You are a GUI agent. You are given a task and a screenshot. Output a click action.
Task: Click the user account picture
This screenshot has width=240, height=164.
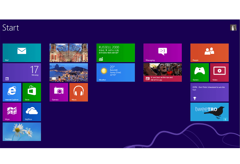233,28
